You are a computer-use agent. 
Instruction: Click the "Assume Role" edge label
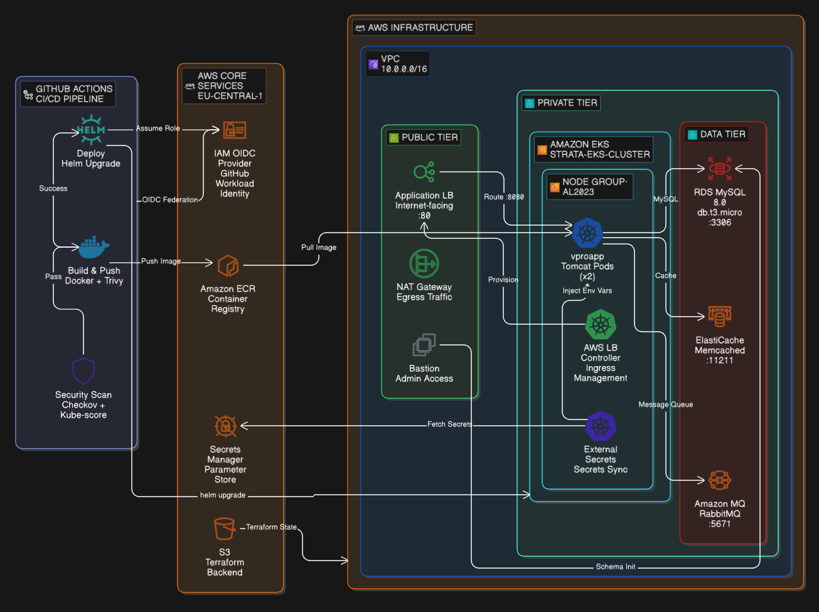pyautogui.click(x=158, y=129)
